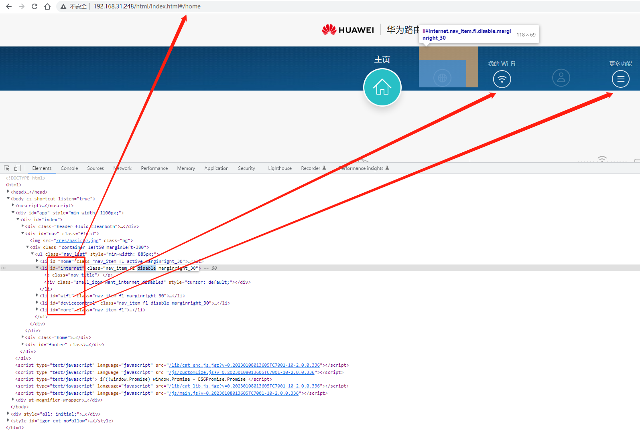
Task: Select the ES6Promise inline script line
Action: pyautogui.click(x=144, y=379)
